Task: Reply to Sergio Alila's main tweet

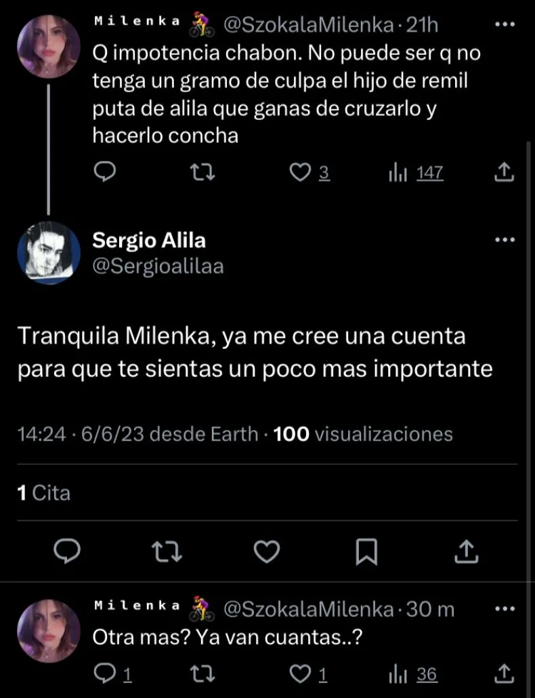Action: (67, 552)
